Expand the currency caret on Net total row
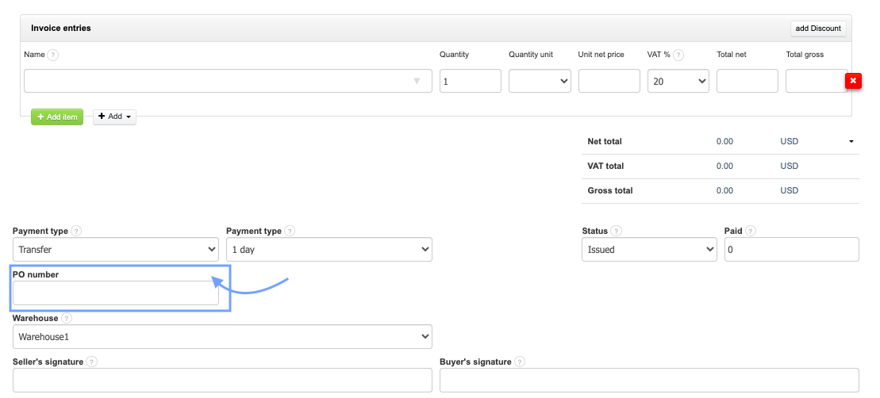Screen dimensions: 880x398 (851, 142)
